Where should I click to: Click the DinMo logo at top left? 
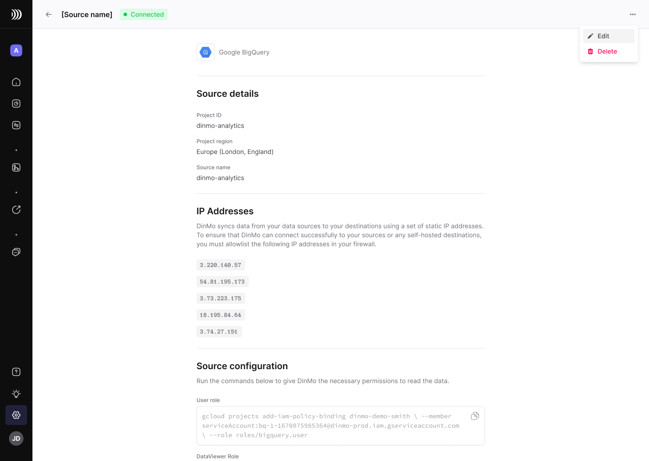16,14
